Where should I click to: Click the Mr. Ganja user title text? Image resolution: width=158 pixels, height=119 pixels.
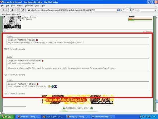point(27,19)
